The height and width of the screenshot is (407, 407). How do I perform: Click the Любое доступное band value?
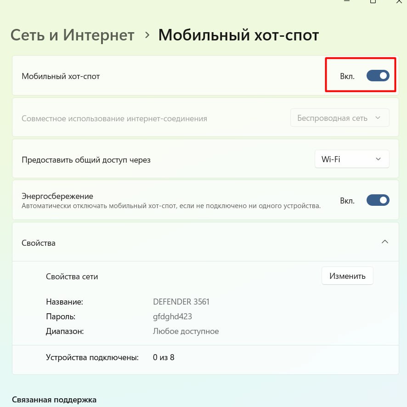pyautogui.click(x=186, y=331)
